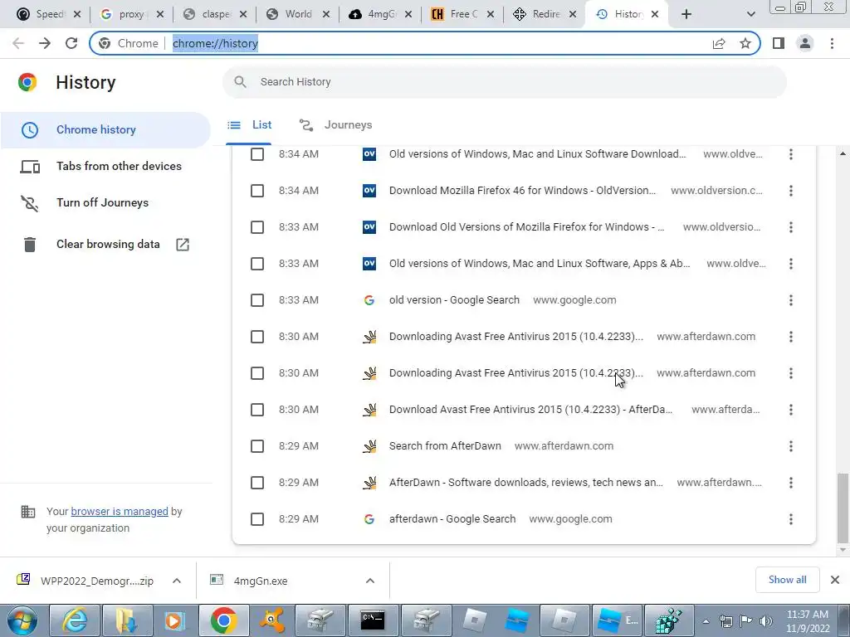Open a new tab with plus button
The width and height of the screenshot is (850, 637).
click(x=686, y=14)
